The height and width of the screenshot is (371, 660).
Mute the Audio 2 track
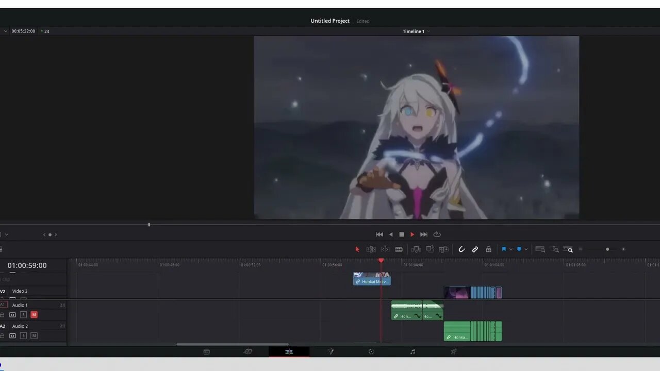34,336
